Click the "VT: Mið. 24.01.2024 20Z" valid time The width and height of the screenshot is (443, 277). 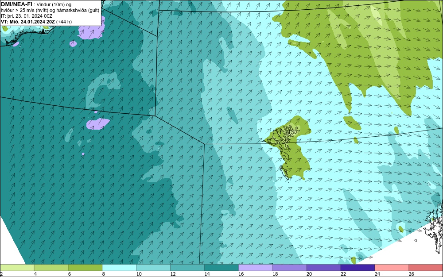click(28, 22)
